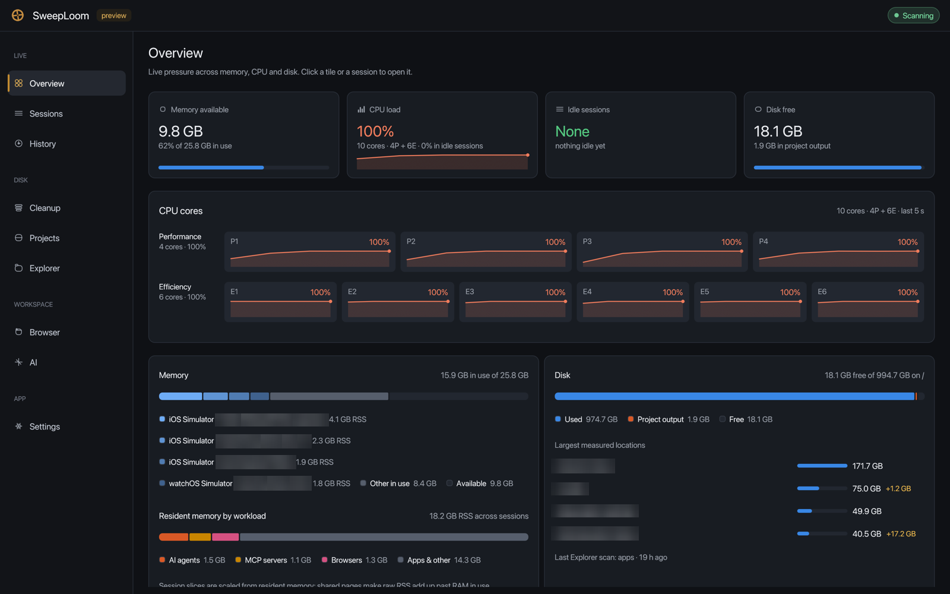Click the Last Explorer scan text
The image size is (950, 594).
pos(611,557)
